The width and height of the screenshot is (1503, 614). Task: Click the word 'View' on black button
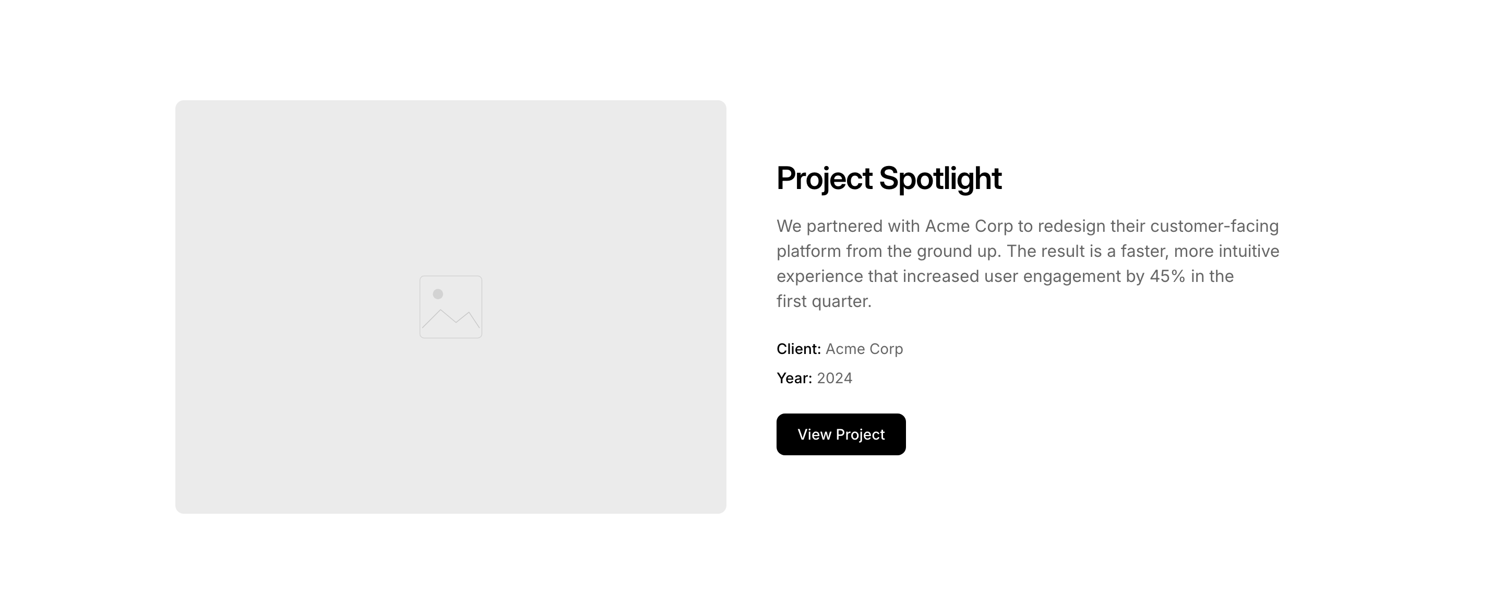tap(814, 434)
